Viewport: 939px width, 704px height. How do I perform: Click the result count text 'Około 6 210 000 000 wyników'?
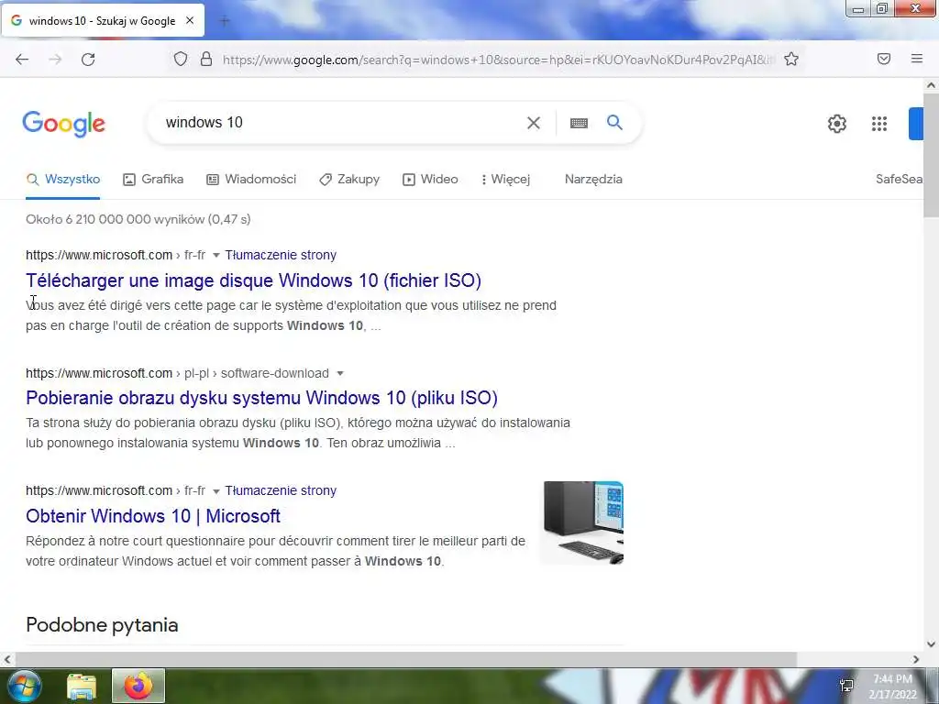coord(115,219)
